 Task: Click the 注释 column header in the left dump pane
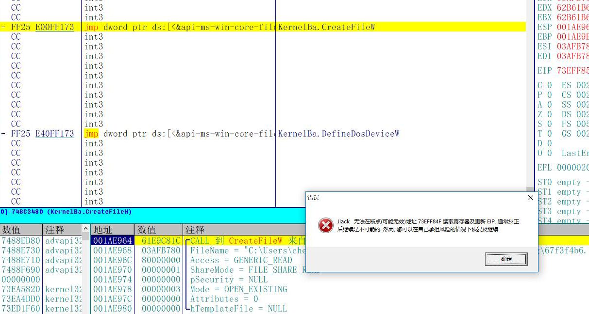tap(62, 230)
